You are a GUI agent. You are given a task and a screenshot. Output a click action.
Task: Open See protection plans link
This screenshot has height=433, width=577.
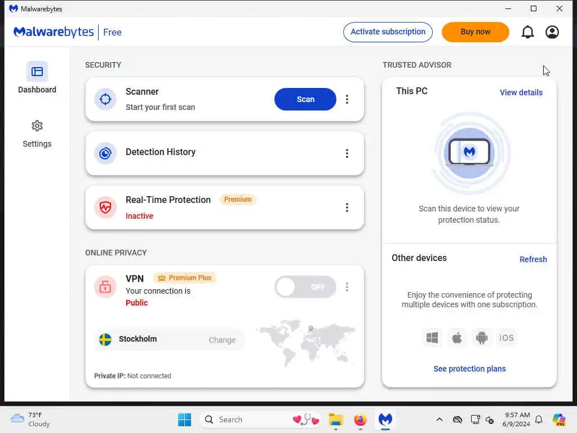[469, 369]
